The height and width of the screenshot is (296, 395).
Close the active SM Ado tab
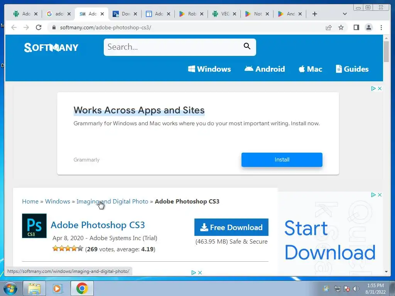tap(102, 14)
